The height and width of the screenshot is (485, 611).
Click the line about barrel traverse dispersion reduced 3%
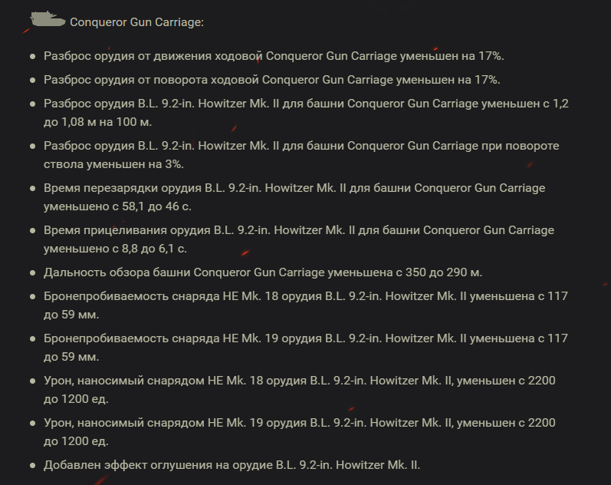pyautogui.click(x=301, y=155)
